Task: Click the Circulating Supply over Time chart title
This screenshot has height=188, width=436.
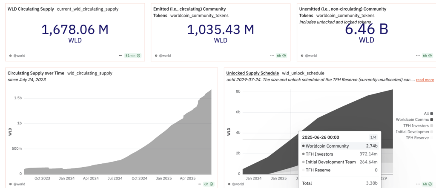Action: (x=36, y=73)
